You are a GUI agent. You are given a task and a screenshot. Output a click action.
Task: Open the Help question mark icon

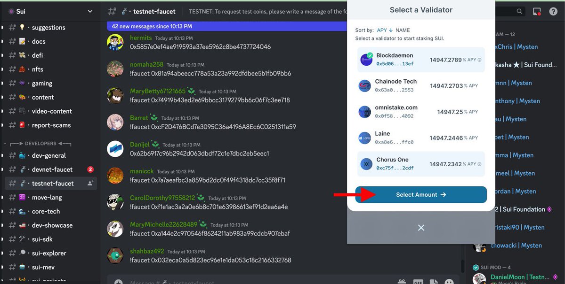554,11
